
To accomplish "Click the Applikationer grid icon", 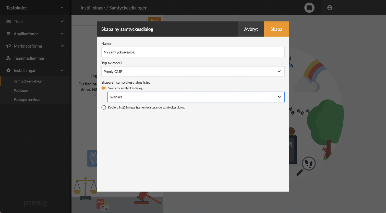I will [8, 34].
